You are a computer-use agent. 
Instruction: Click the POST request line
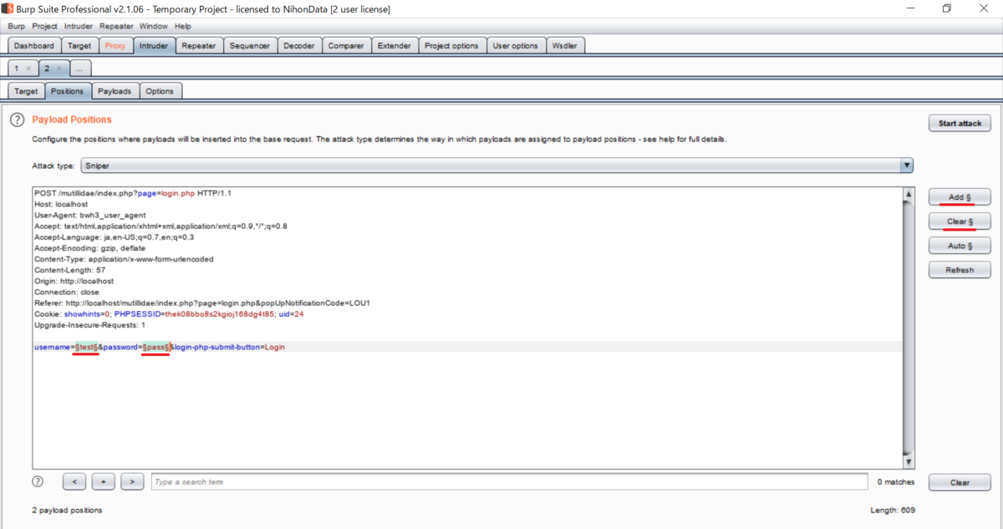pyautogui.click(x=133, y=194)
